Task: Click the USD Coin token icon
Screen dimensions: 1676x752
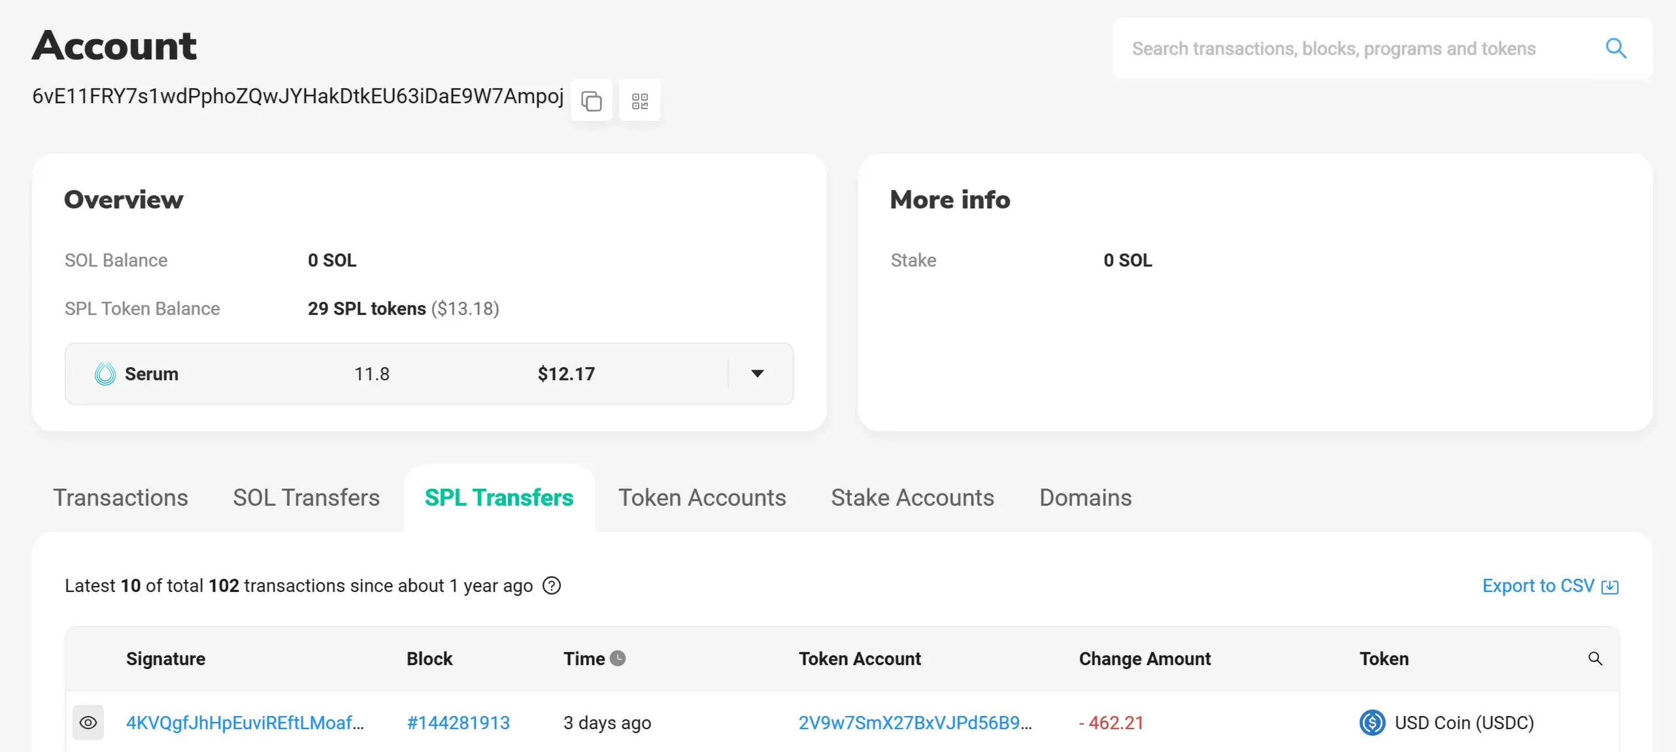Action: [1372, 723]
